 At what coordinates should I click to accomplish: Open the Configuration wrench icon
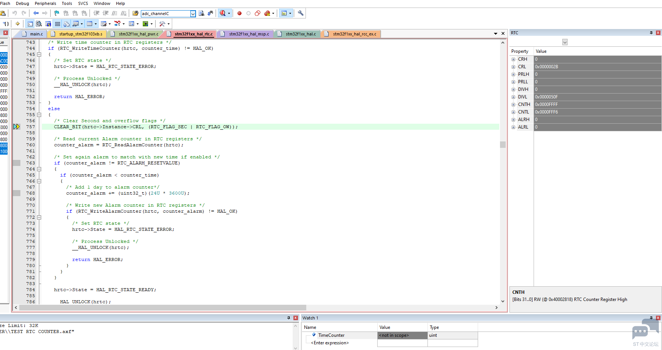[x=301, y=13]
